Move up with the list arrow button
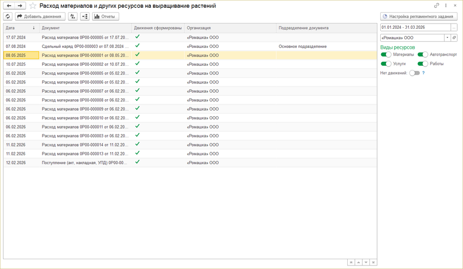The height and width of the screenshot is (269, 463). tap(359, 262)
